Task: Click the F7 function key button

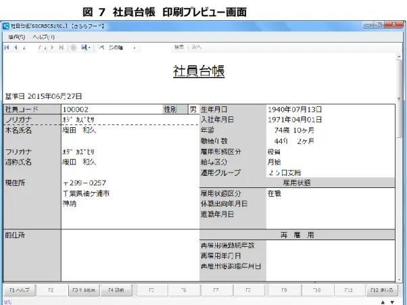Action: pyautogui.click(x=216, y=290)
